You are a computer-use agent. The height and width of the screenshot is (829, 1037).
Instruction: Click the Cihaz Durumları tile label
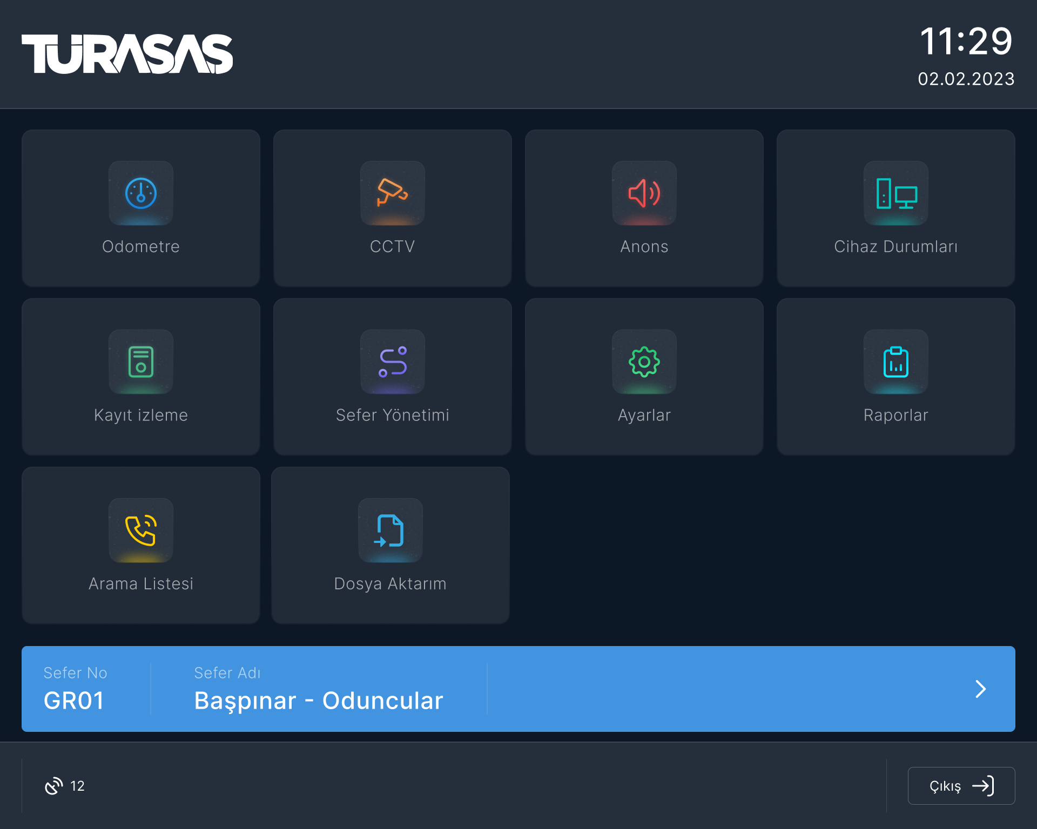pos(895,247)
